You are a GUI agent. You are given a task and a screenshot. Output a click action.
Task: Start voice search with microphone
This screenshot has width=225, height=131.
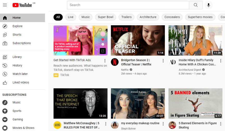coord(209,5)
